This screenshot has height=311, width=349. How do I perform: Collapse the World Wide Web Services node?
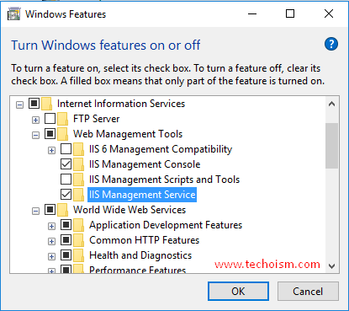35,212
